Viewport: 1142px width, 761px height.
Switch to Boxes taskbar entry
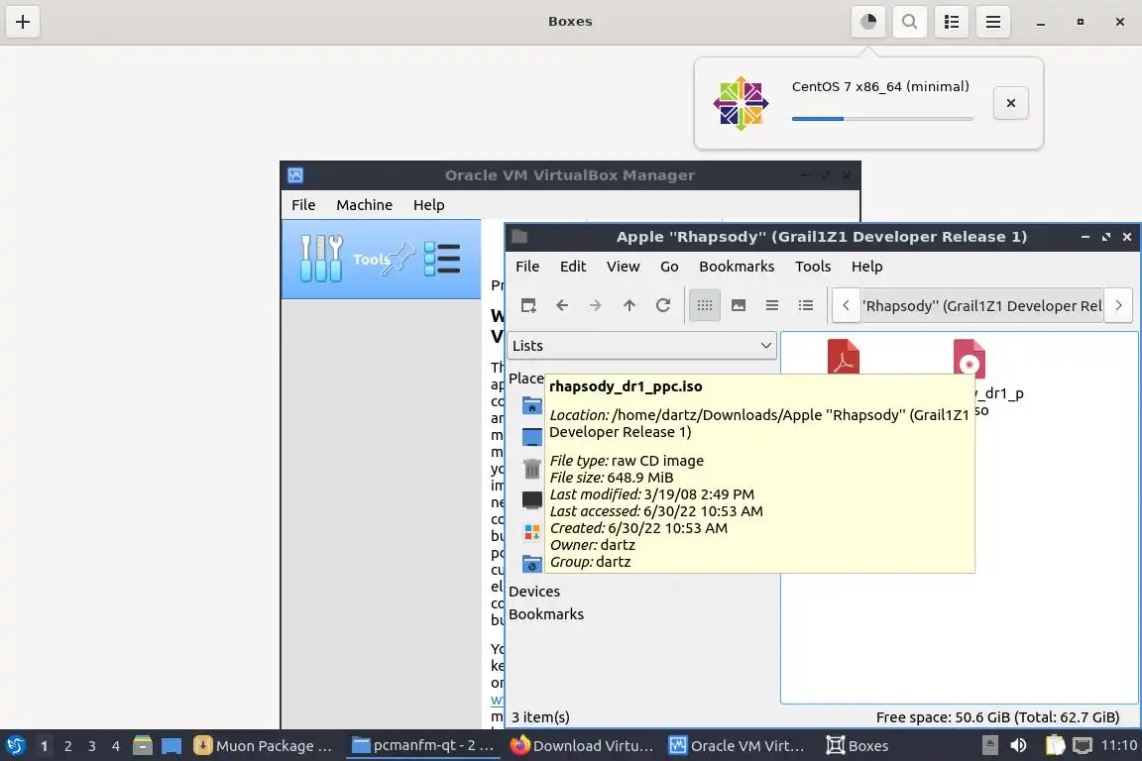pyautogui.click(x=857, y=746)
